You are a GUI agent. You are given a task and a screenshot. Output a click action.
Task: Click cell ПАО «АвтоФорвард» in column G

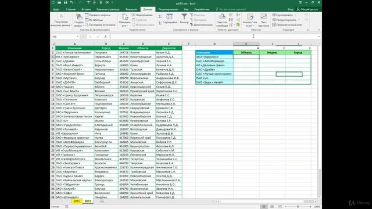[x=214, y=61]
